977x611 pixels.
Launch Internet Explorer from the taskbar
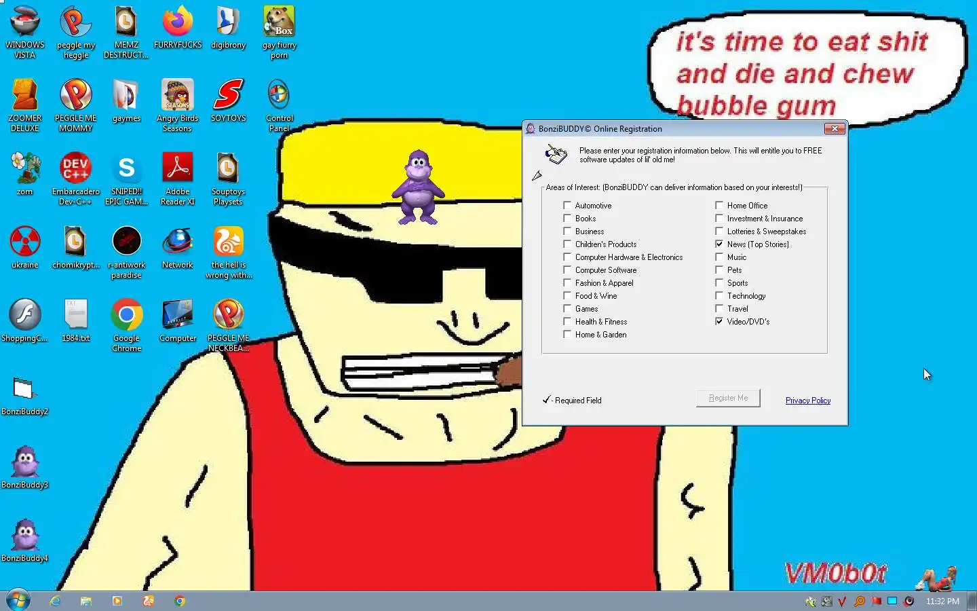(55, 601)
